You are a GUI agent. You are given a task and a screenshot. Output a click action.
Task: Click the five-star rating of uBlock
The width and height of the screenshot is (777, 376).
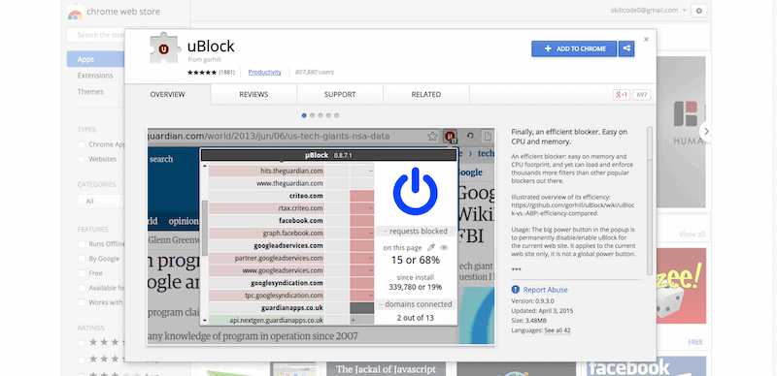coord(202,73)
